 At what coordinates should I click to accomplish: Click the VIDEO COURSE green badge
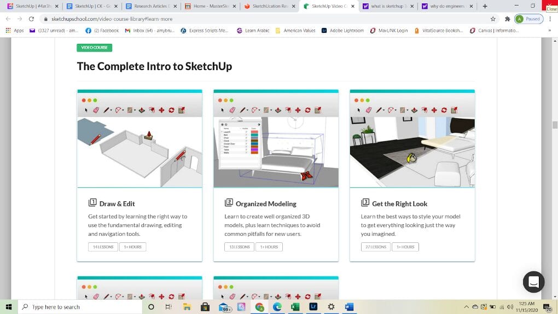click(x=94, y=48)
